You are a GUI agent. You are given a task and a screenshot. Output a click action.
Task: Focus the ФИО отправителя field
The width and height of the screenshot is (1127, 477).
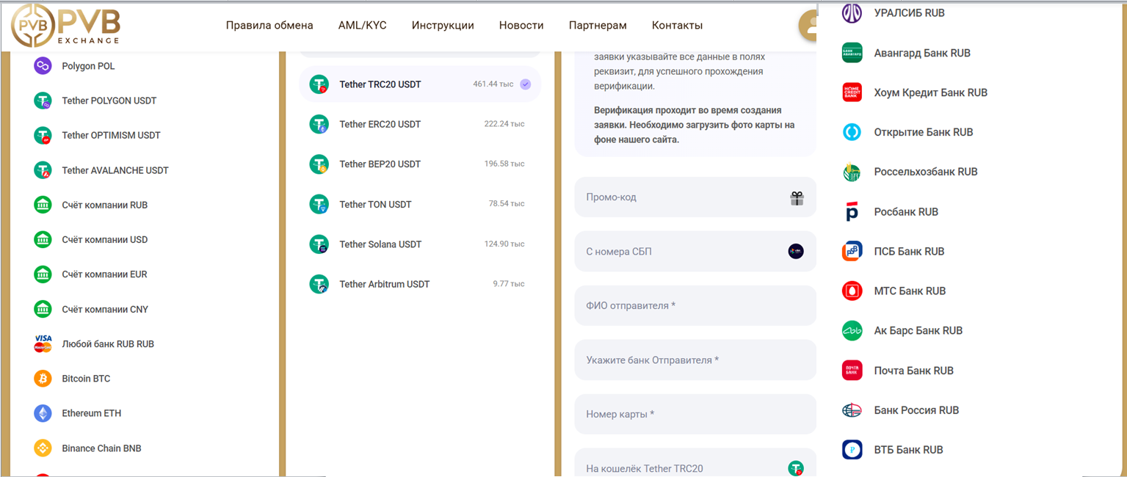click(695, 305)
